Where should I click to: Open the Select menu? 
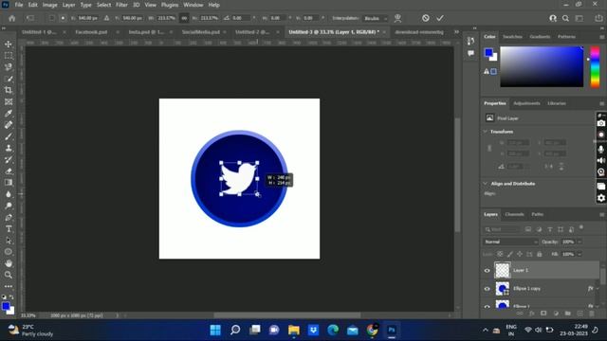103,5
